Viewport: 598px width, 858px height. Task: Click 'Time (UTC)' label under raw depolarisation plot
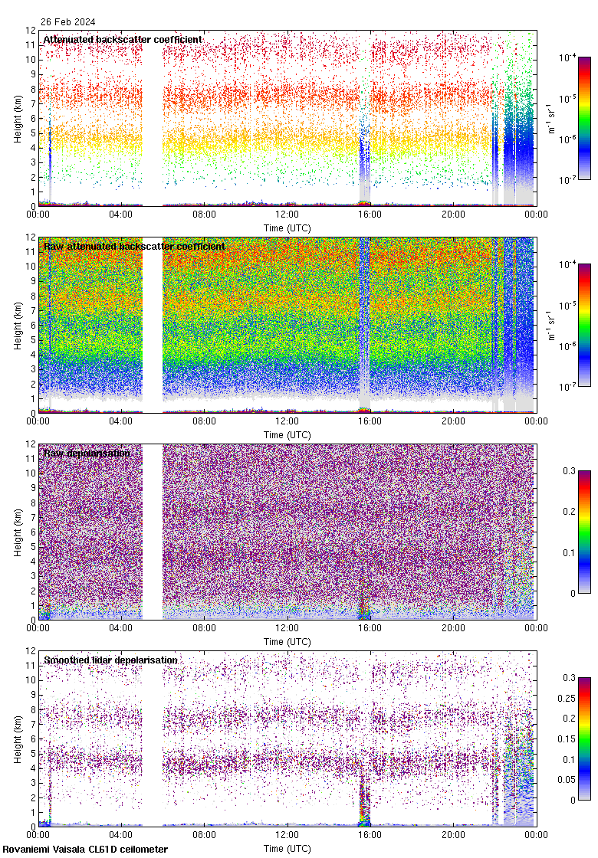pyautogui.click(x=287, y=642)
